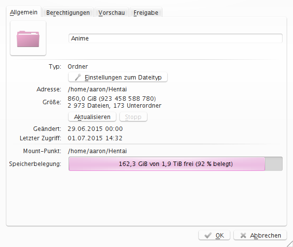Click the 860,0 GiB size text

click(x=111, y=98)
